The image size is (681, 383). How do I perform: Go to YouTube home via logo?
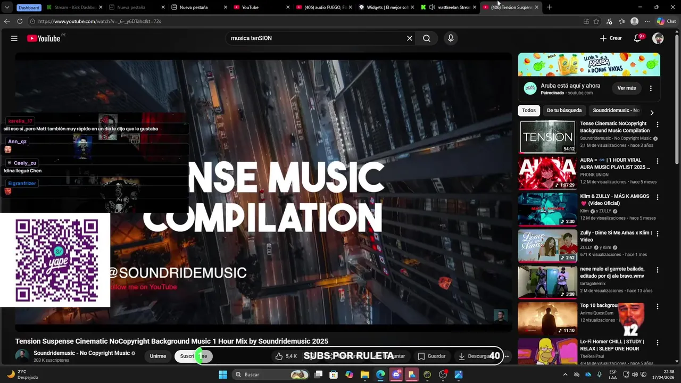click(x=44, y=38)
